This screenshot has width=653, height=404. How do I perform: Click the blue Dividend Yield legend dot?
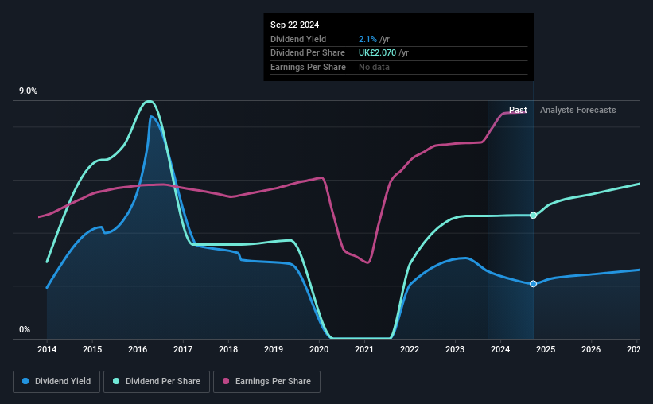point(25,381)
